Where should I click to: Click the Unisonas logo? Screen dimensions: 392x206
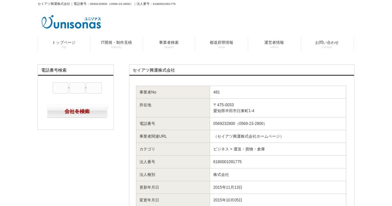[71, 22]
